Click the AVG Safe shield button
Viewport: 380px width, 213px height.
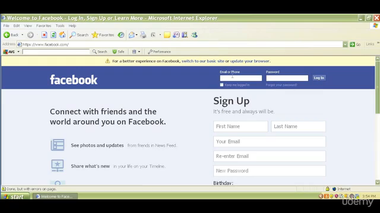click(x=118, y=51)
